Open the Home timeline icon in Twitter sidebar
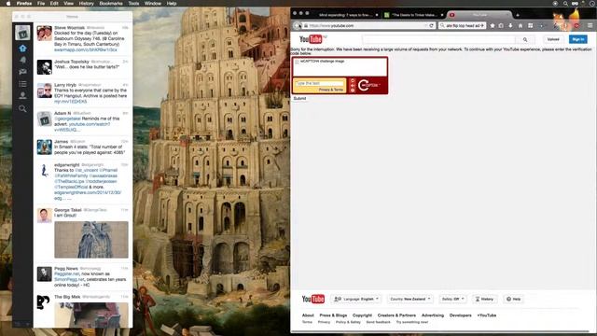 point(22,49)
